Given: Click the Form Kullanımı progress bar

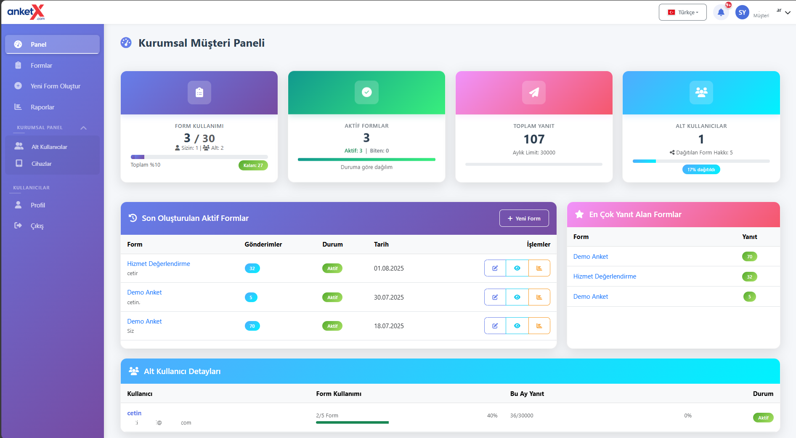Looking at the screenshot, I should (199, 157).
